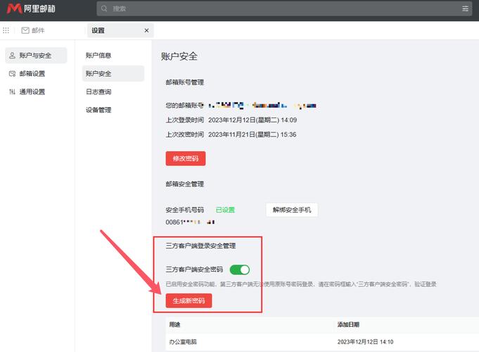The image size is (479, 352).
Task: Open the search filter options icon
Action: pos(465,8)
